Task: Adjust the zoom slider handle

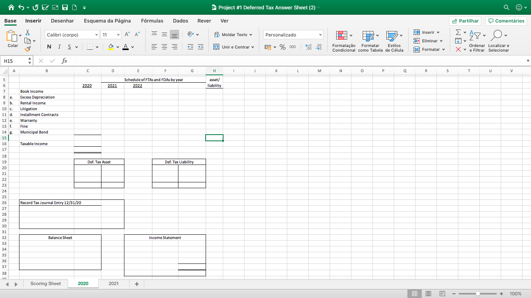Action: [478, 294]
